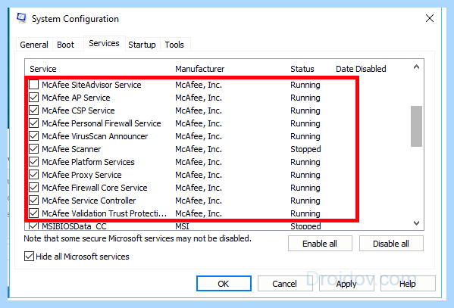This screenshot has height=308, width=454.
Task: Select 'McAfee Service Controller' name text
Action: [x=89, y=201]
